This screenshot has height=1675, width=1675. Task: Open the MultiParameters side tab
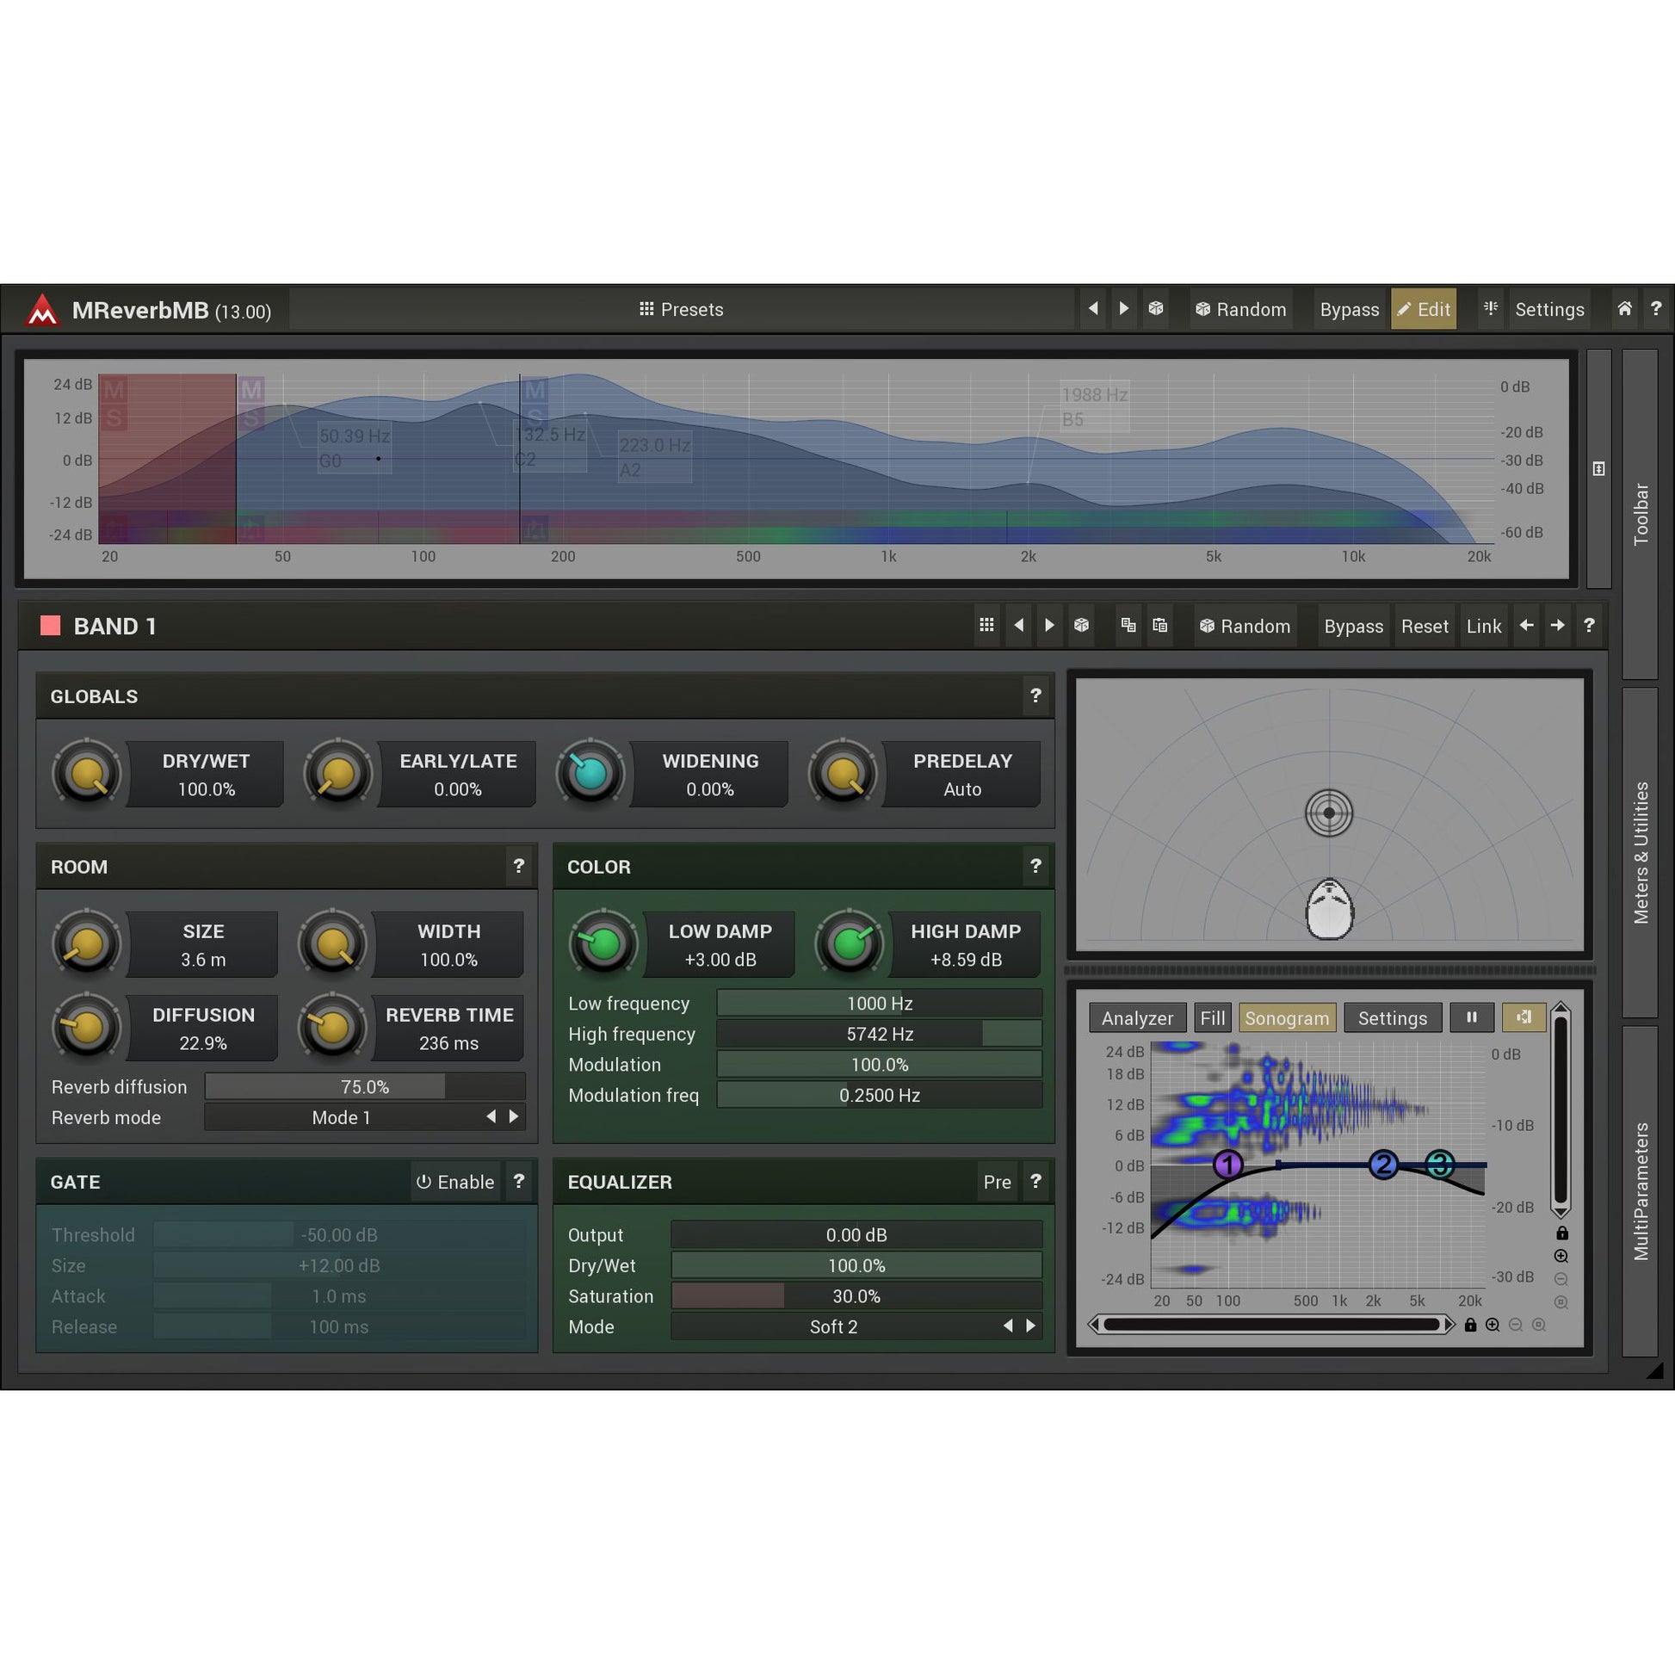click(x=1641, y=1190)
